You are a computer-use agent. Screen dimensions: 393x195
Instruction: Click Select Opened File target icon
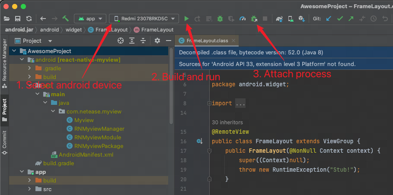121,41
